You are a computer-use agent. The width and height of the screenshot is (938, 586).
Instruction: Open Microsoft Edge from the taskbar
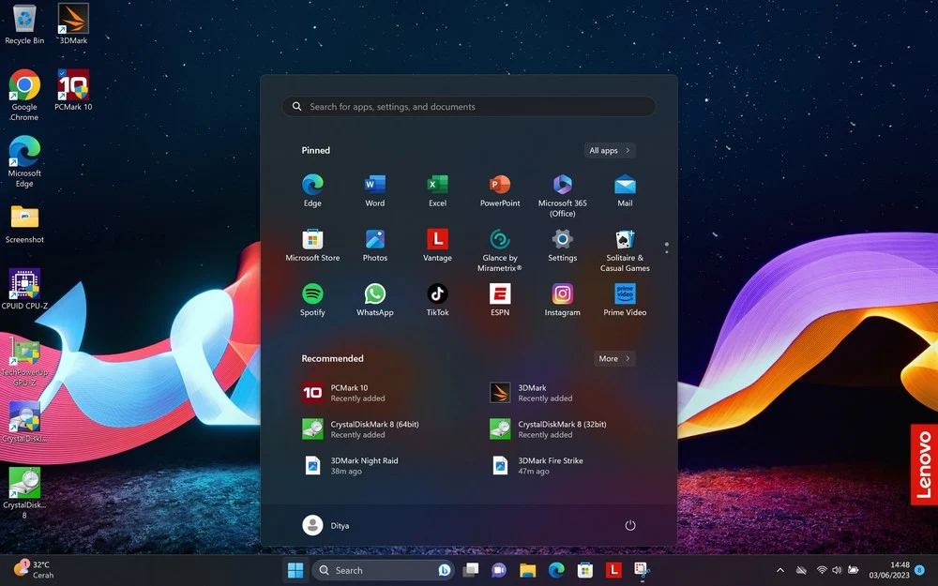pos(556,570)
